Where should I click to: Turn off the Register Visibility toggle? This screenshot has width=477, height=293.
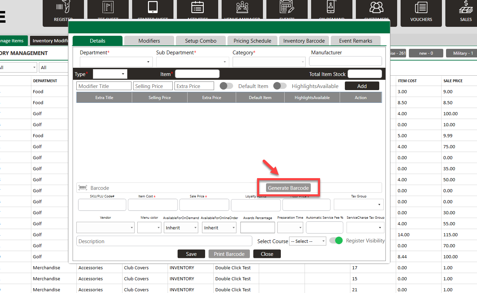(336, 241)
